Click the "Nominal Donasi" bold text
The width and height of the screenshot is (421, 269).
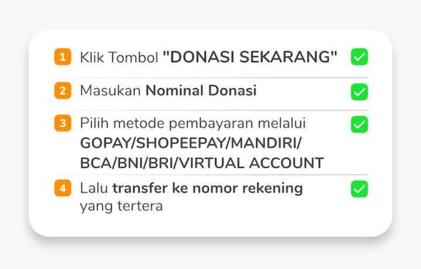(201, 91)
